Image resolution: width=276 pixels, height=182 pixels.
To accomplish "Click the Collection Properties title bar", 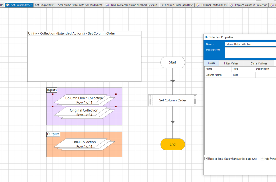I will [240, 37].
